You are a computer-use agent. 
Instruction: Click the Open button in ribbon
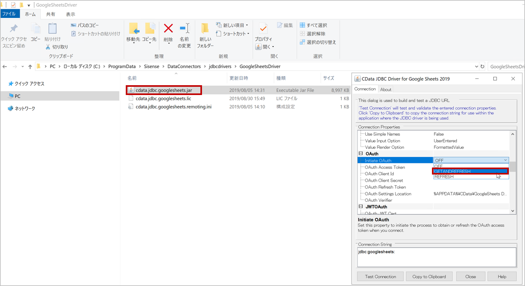coord(265,47)
